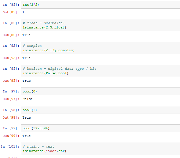Select the isinstance(2.3,float) code cell
The image size is (180, 158).
pyautogui.click(x=100, y=25)
